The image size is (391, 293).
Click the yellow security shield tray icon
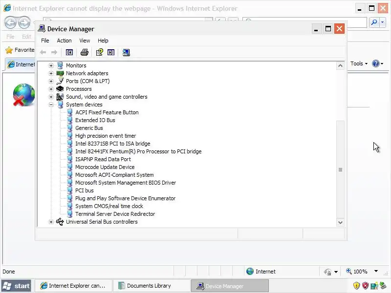[x=357, y=286]
